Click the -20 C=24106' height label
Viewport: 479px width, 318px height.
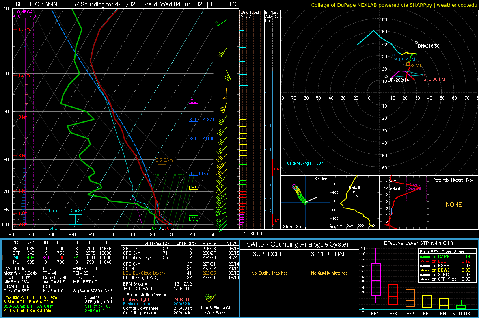coord(202,138)
